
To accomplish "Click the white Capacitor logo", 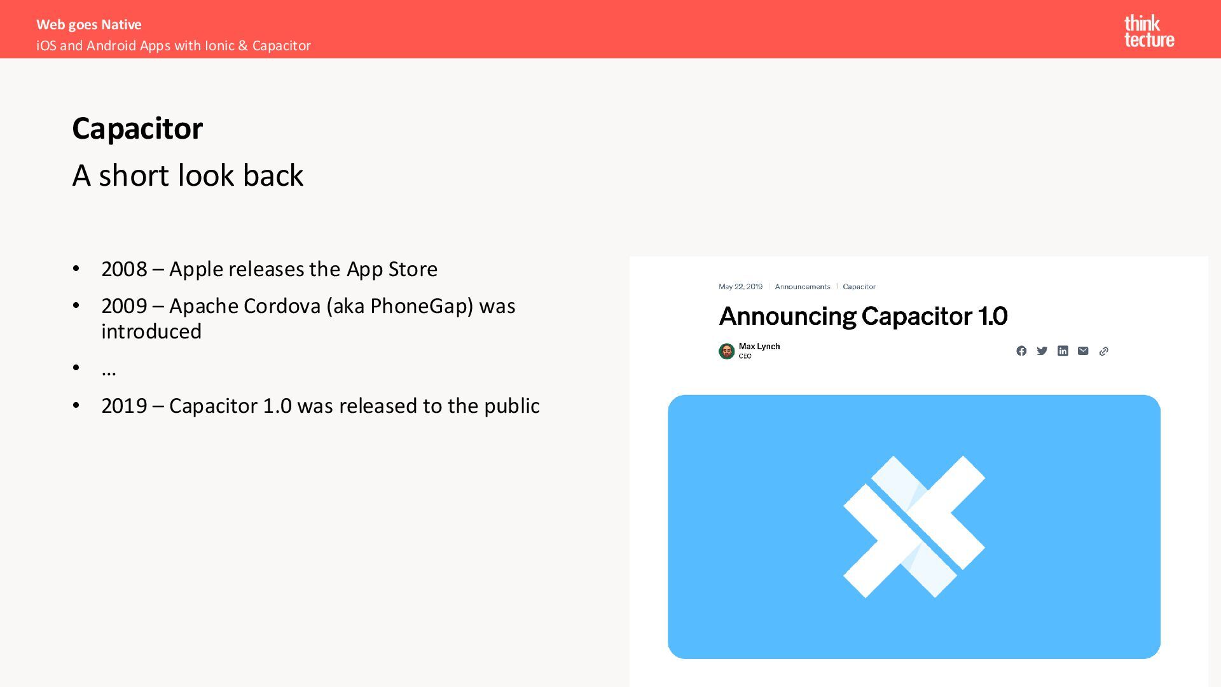I will tap(914, 527).
